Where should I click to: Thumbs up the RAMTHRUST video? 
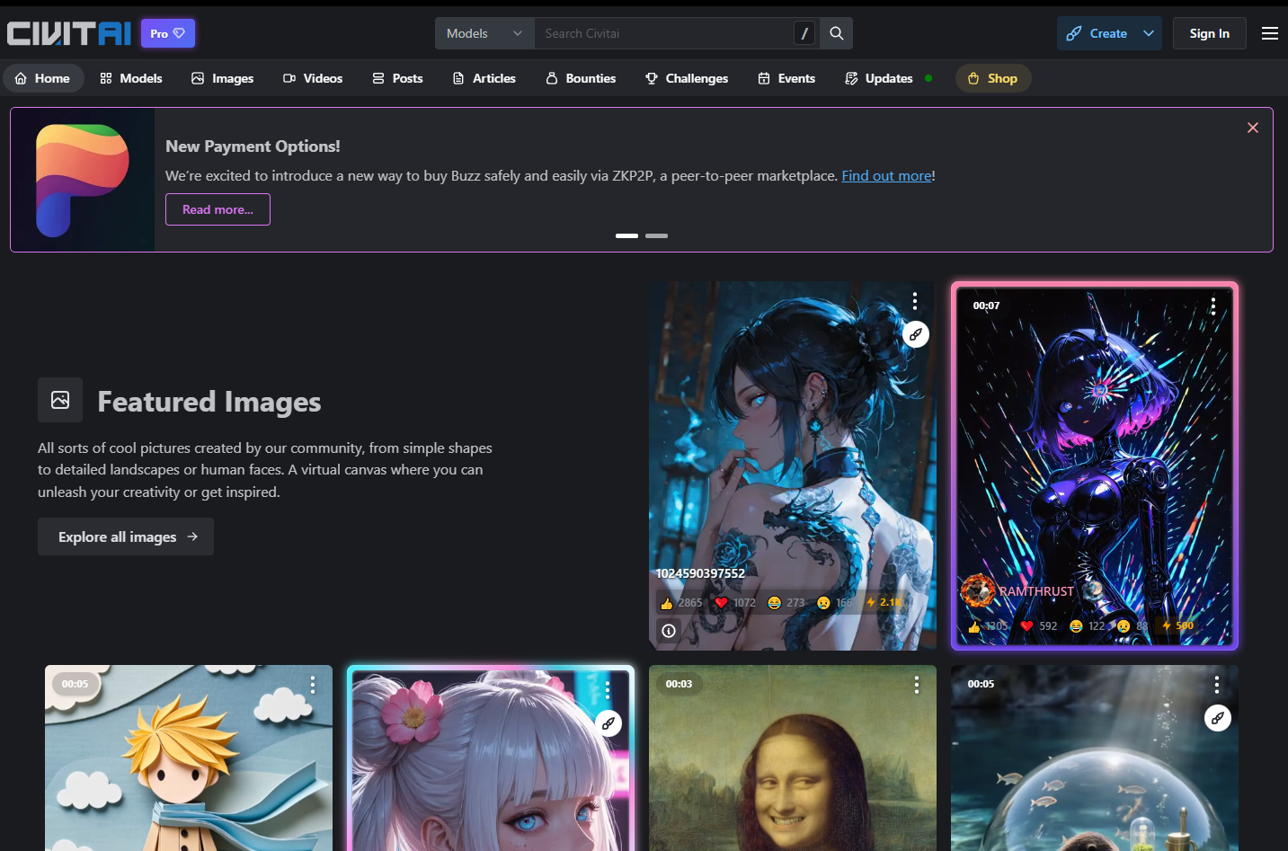pos(988,625)
